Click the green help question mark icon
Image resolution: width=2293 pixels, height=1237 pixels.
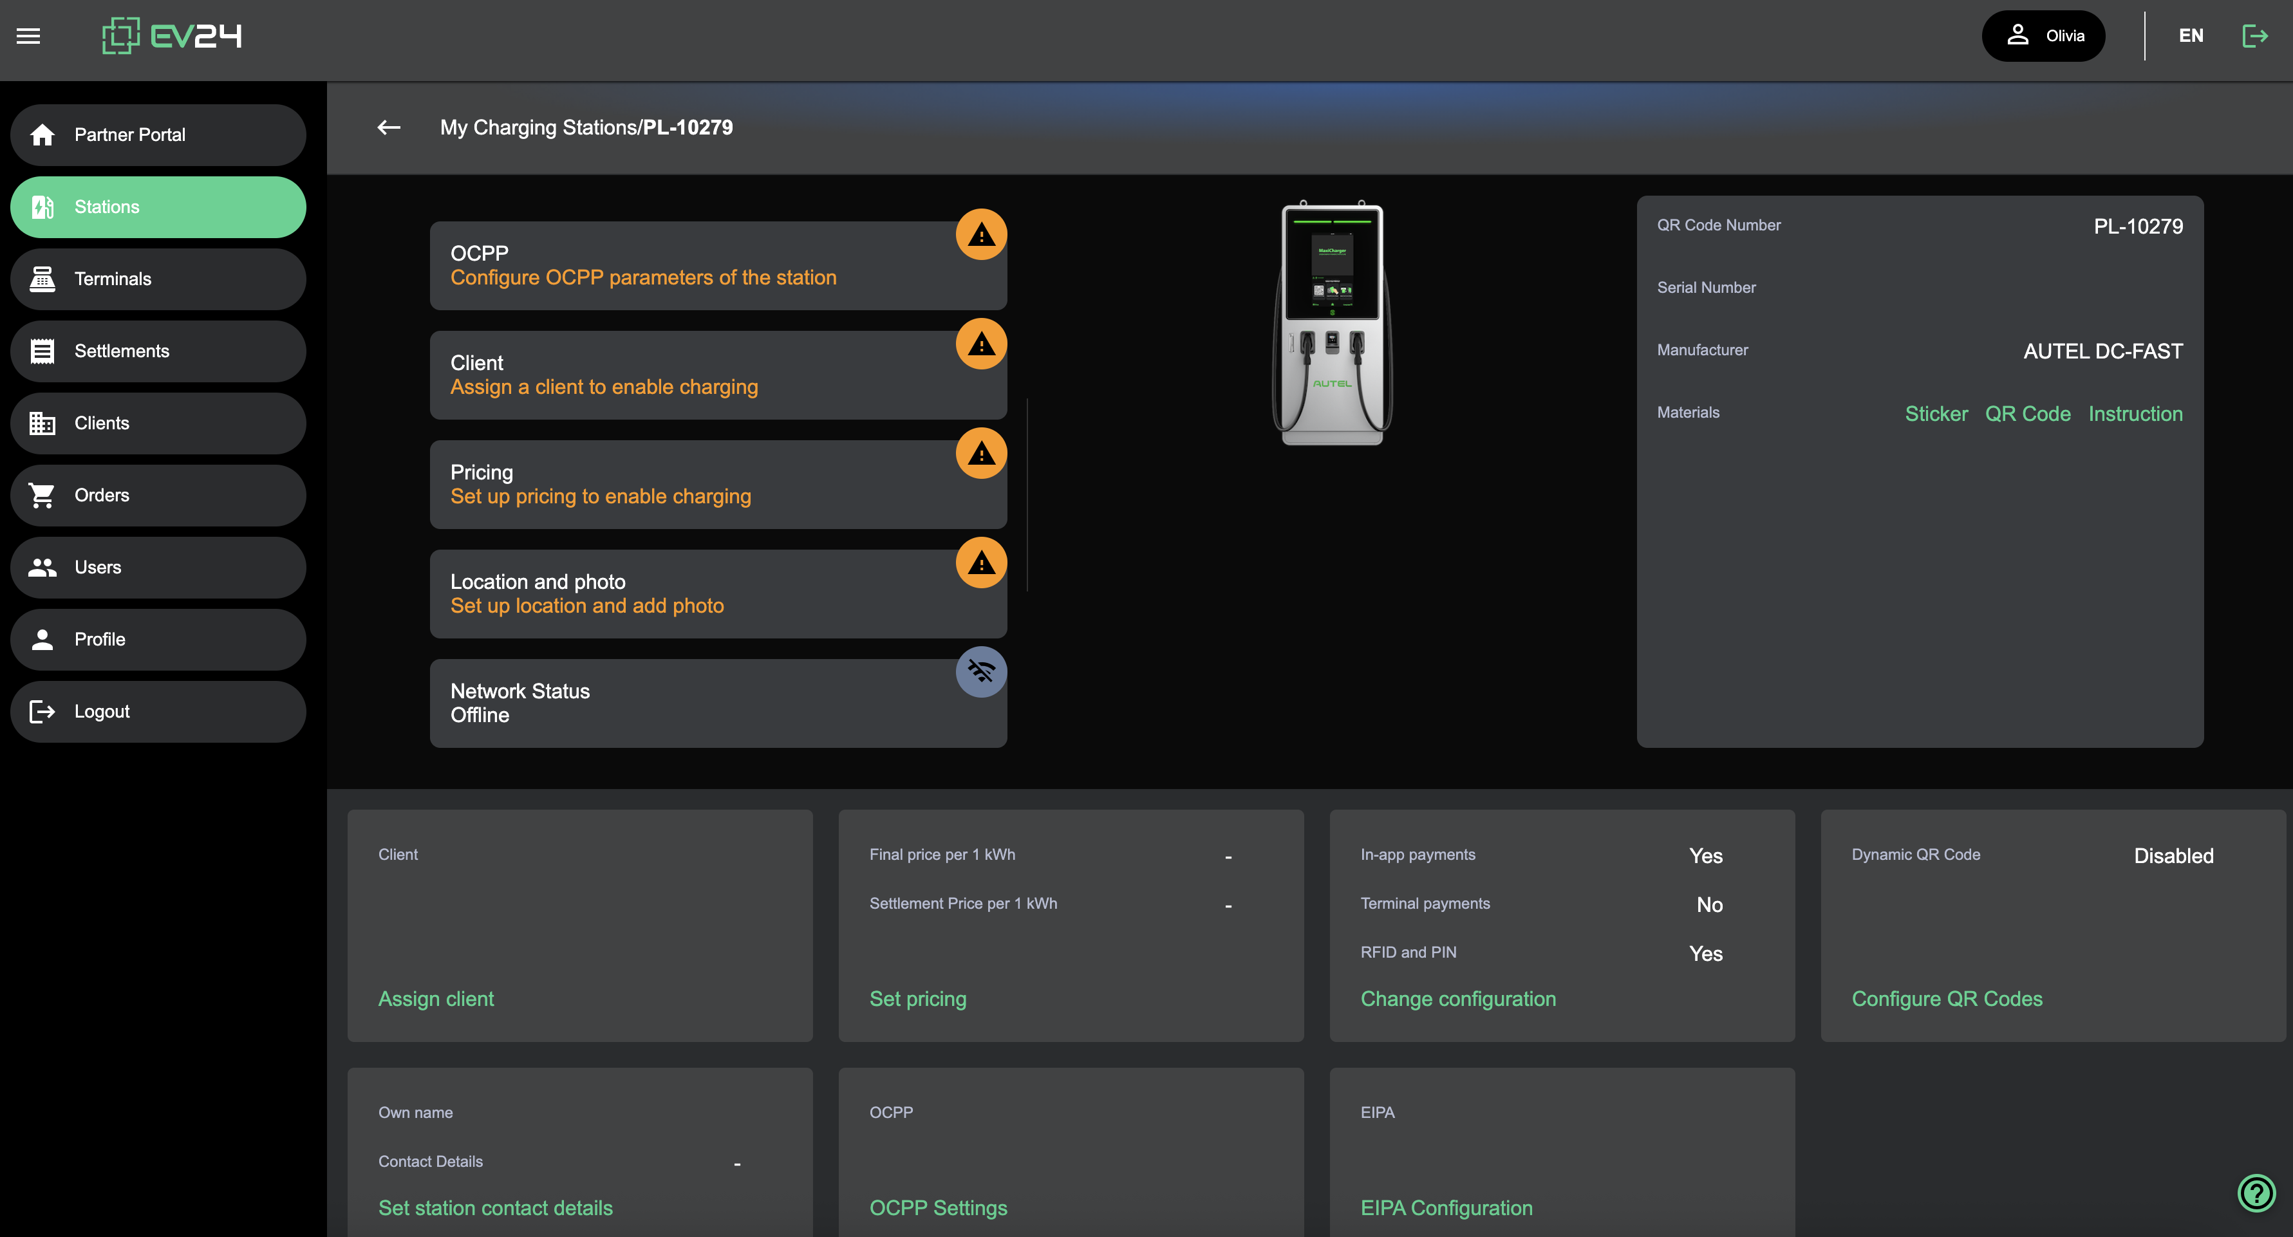2256,1193
